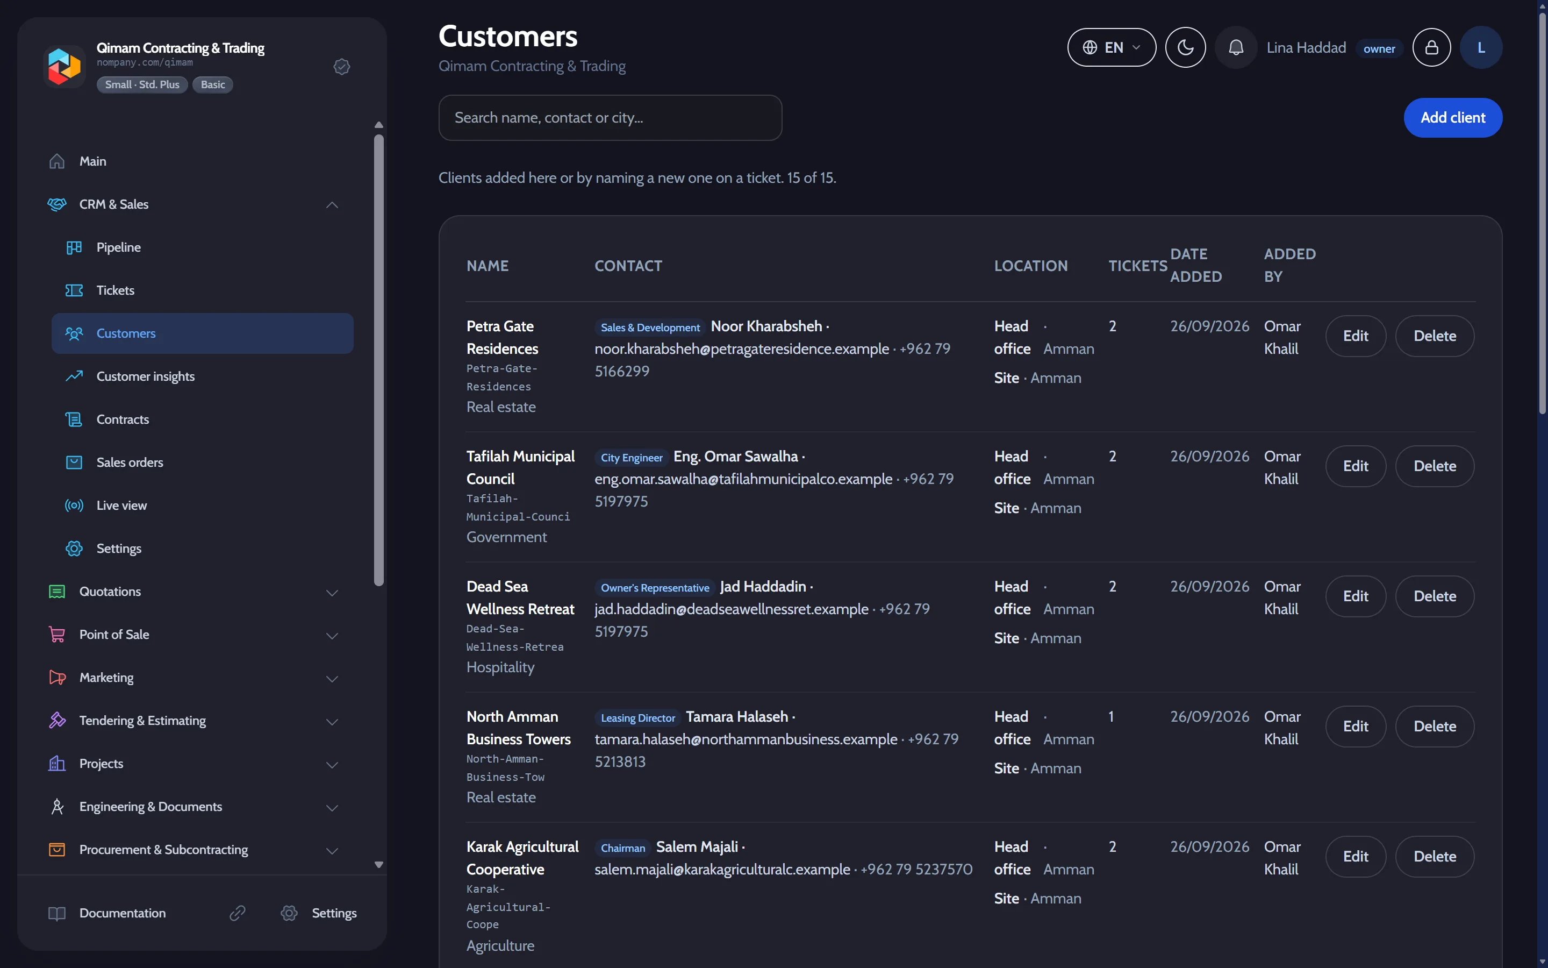Open notifications bell

[1236, 47]
